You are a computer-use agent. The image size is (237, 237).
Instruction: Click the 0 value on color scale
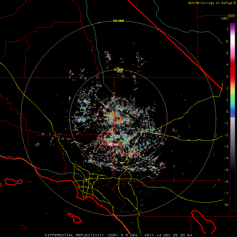[x=227, y=112]
